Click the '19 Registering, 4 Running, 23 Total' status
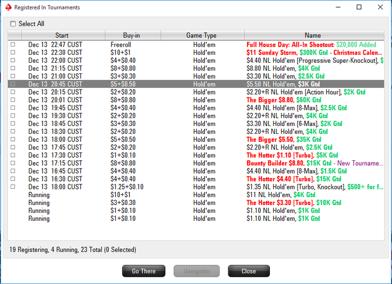 (x=72, y=250)
